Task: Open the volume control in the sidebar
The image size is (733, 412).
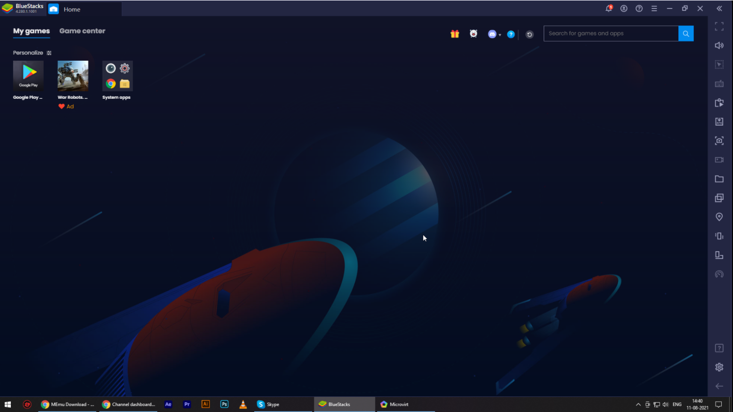Action: [719, 46]
